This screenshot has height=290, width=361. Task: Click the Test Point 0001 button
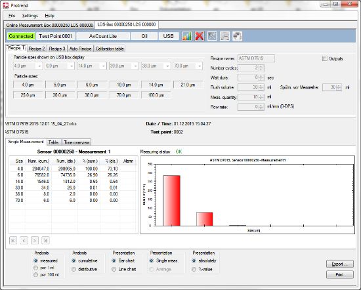[56, 36]
